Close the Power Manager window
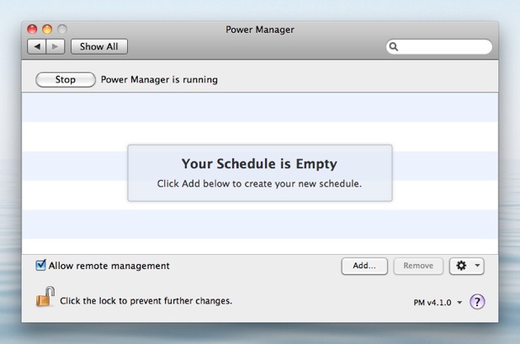 [x=32, y=29]
